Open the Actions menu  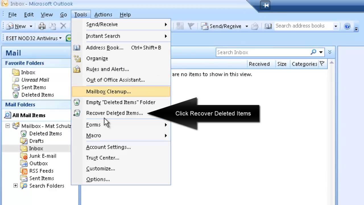(x=103, y=15)
